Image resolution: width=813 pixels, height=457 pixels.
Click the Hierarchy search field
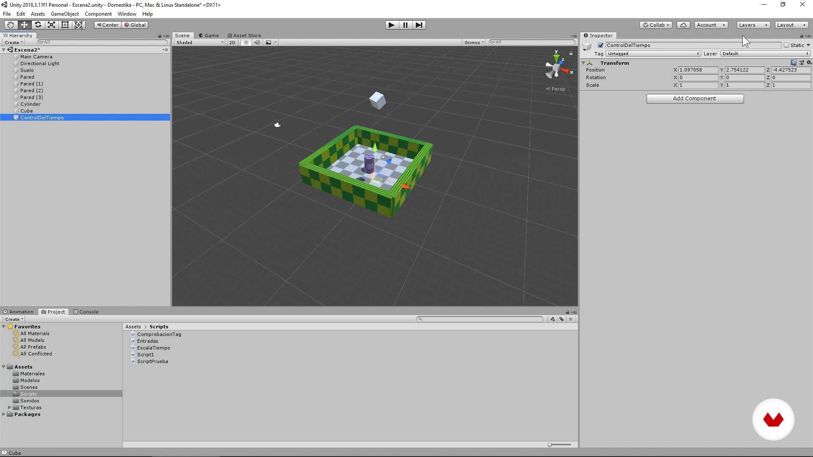coord(102,42)
